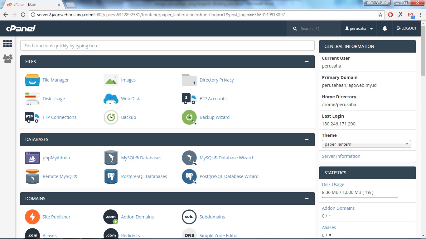Collapse the DATABASES section
The image size is (426, 239).
pyautogui.click(x=307, y=139)
